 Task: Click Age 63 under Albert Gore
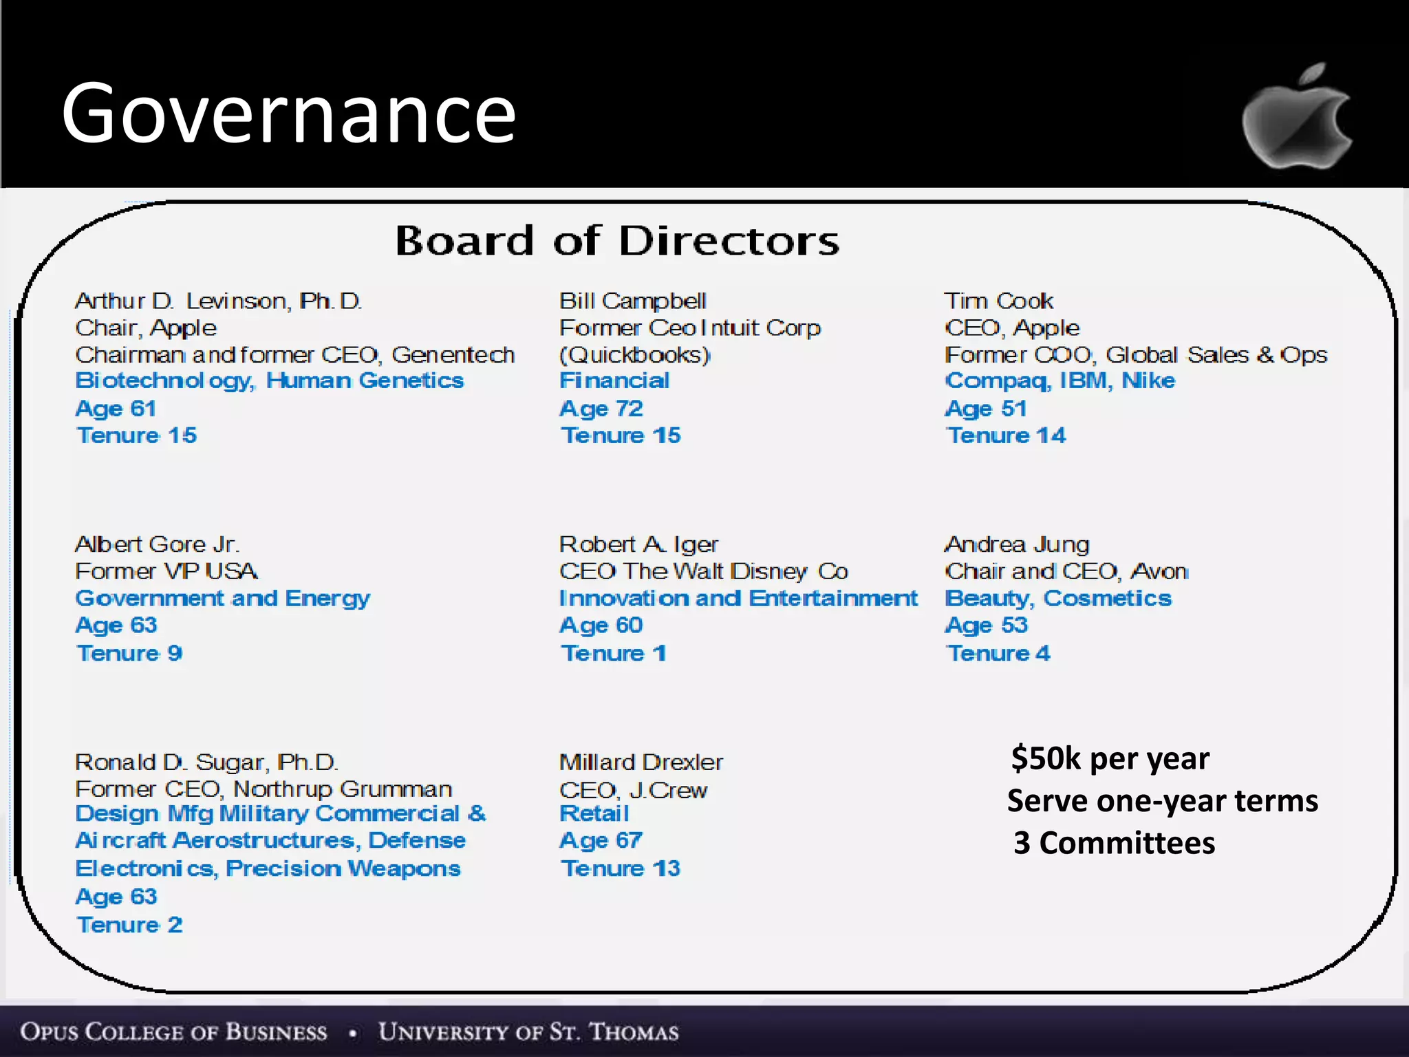click(116, 626)
